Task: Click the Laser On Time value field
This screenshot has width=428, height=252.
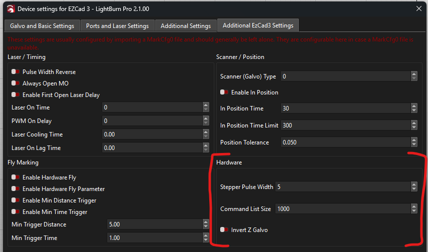Action: 152,107
